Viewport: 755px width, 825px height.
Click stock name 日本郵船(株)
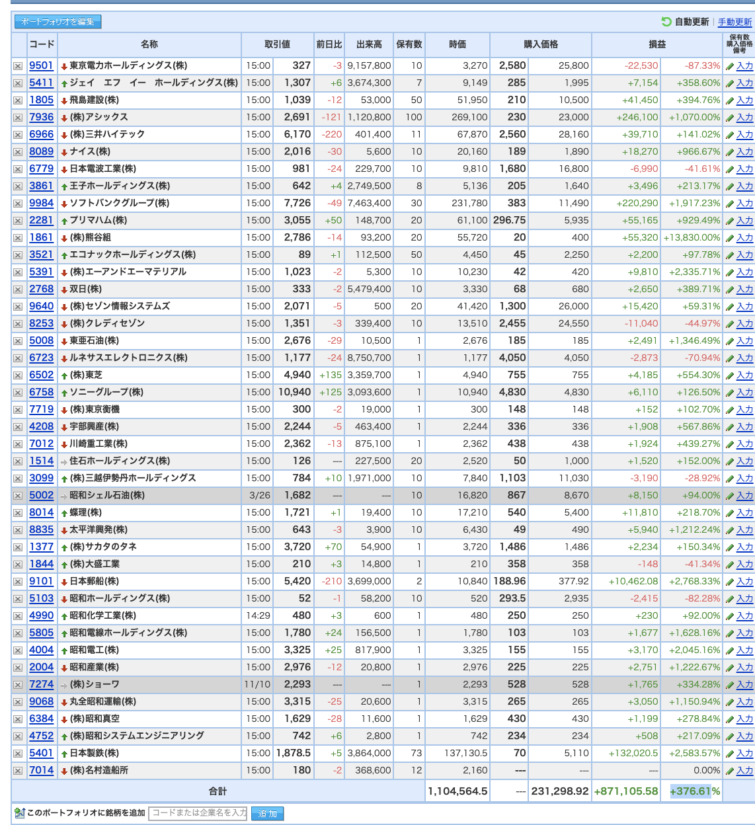95,581
